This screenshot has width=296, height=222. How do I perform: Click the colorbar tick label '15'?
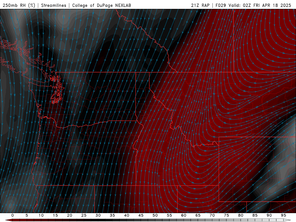click(x=55, y=215)
